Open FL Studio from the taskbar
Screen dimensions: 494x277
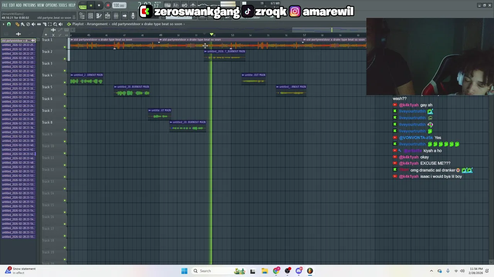pyautogui.click(x=310, y=271)
